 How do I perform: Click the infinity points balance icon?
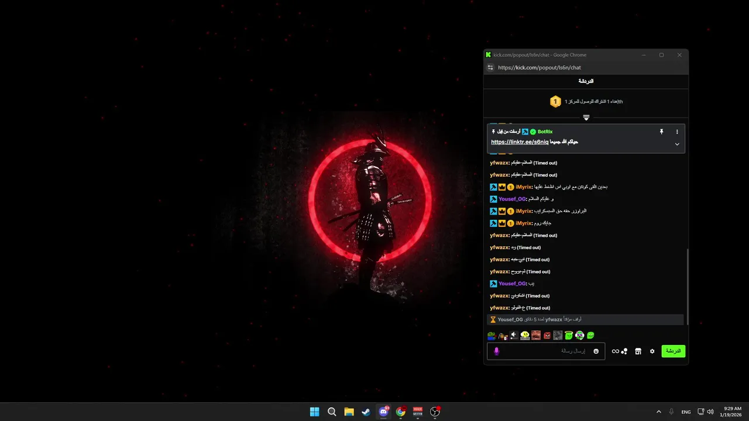(x=615, y=351)
